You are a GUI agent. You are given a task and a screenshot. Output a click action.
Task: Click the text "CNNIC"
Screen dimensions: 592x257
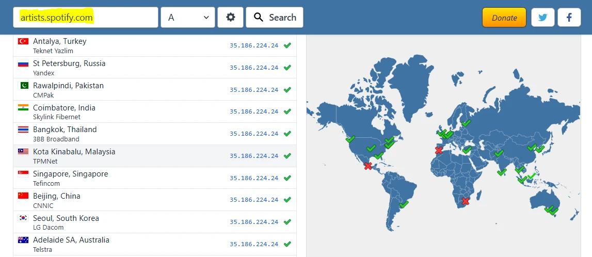43,206
